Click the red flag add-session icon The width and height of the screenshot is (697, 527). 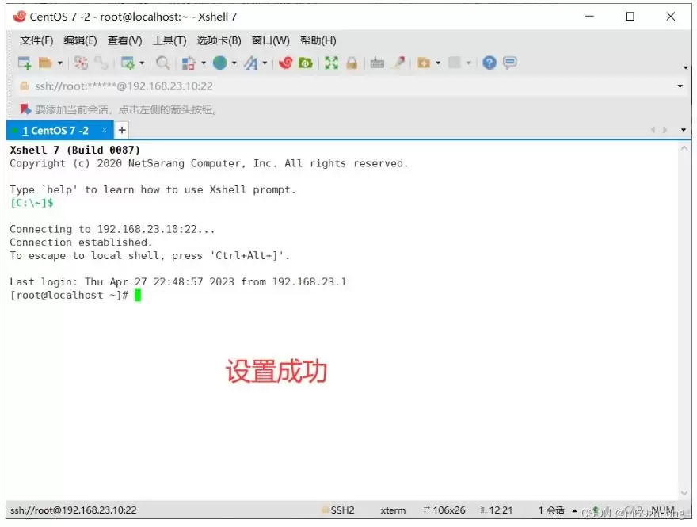(x=25, y=109)
